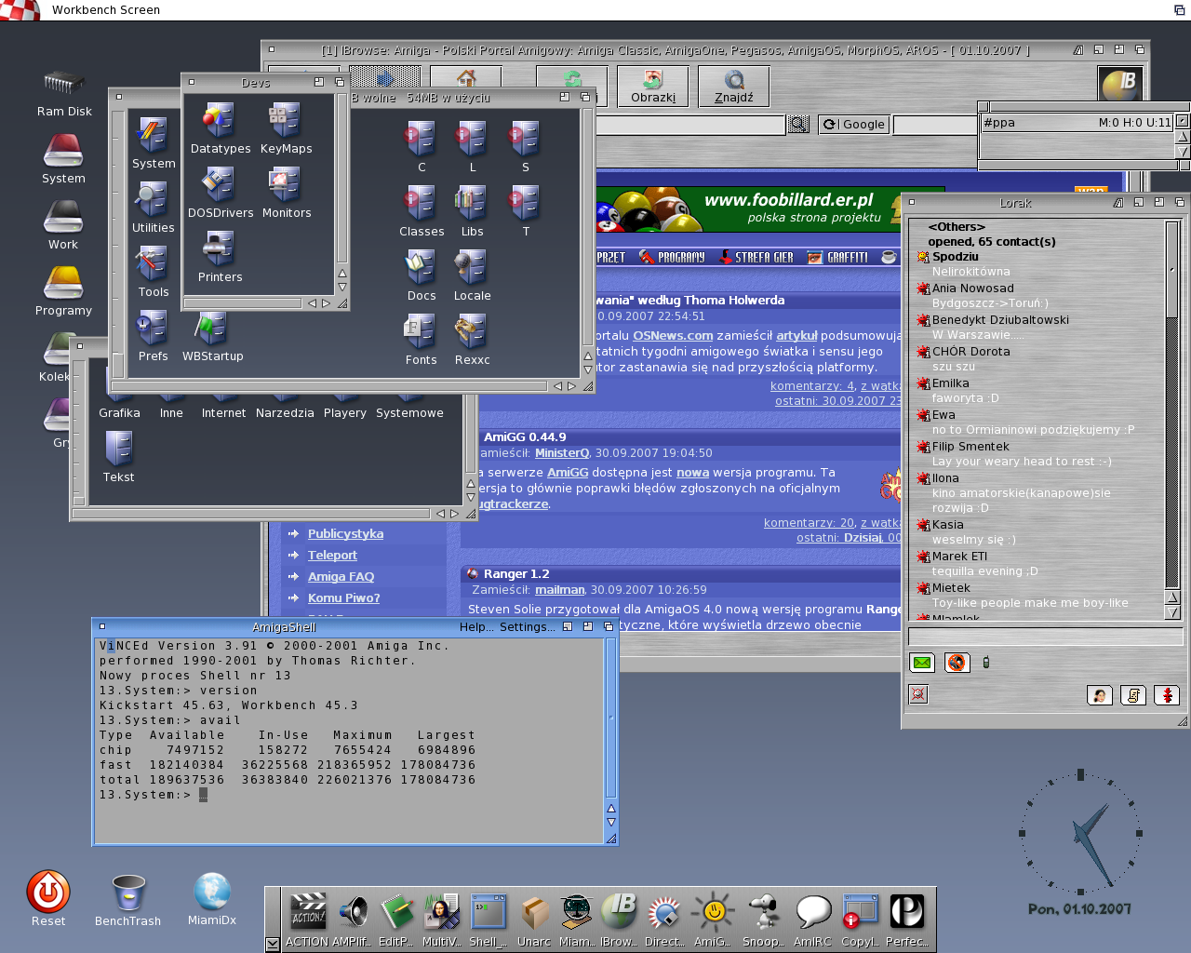Click Lorak contact list scroll-down arrow
This screenshot has width=1191, height=953.
(x=1172, y=612)
